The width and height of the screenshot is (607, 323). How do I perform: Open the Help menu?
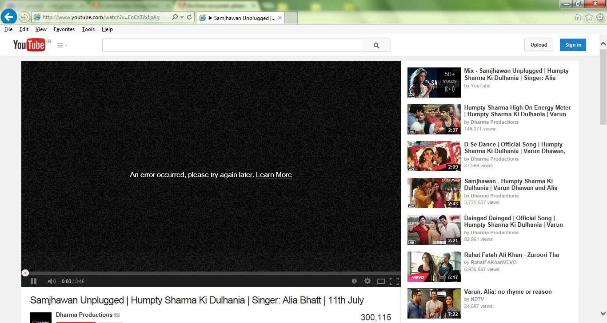coord(107,29)
